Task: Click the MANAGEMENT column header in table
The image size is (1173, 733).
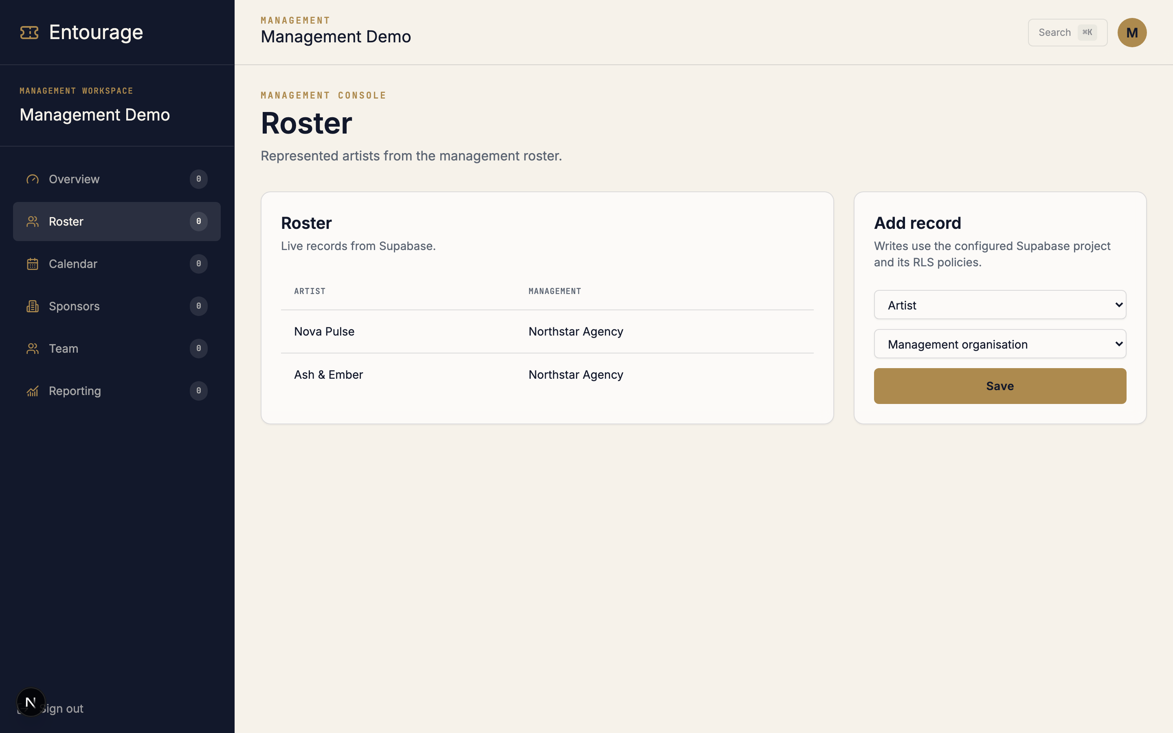Action: pyautogui.click(x=554, y=291)
